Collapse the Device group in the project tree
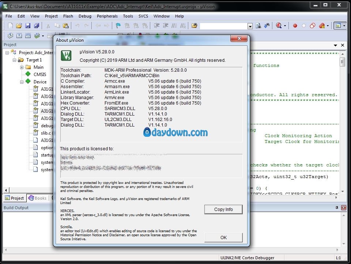 point(22,82)
